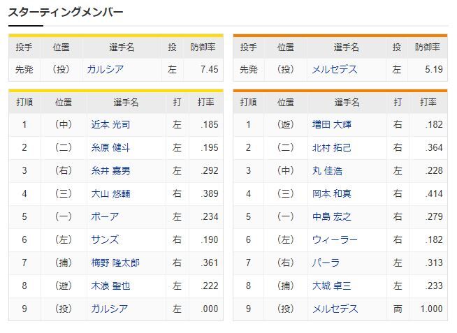457x333 pixels.
Task: Open player page for 増田 大輝
Action: pyautogui.click(x=332, y=125)
